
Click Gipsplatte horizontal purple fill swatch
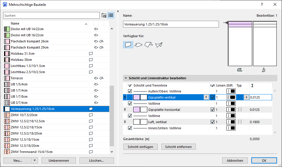136,110
